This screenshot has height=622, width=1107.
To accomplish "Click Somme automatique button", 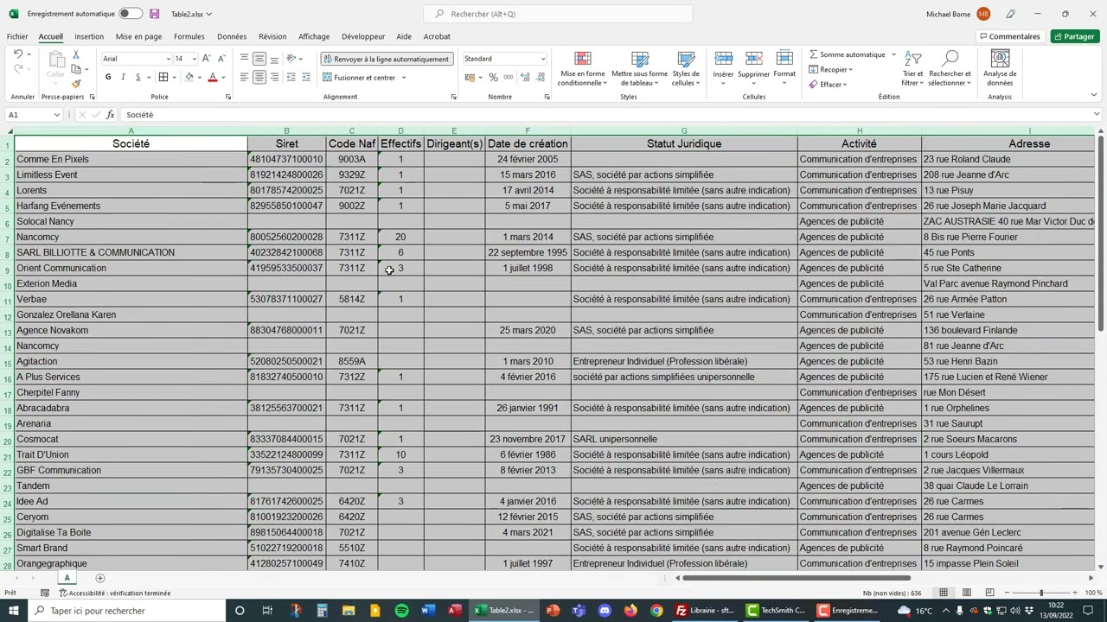I will click(x=848, y=54).
